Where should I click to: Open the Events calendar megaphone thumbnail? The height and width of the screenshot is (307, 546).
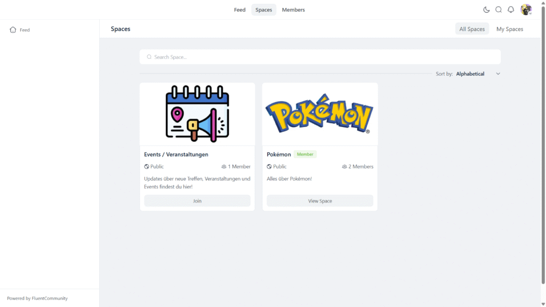[x=197, y=114]
